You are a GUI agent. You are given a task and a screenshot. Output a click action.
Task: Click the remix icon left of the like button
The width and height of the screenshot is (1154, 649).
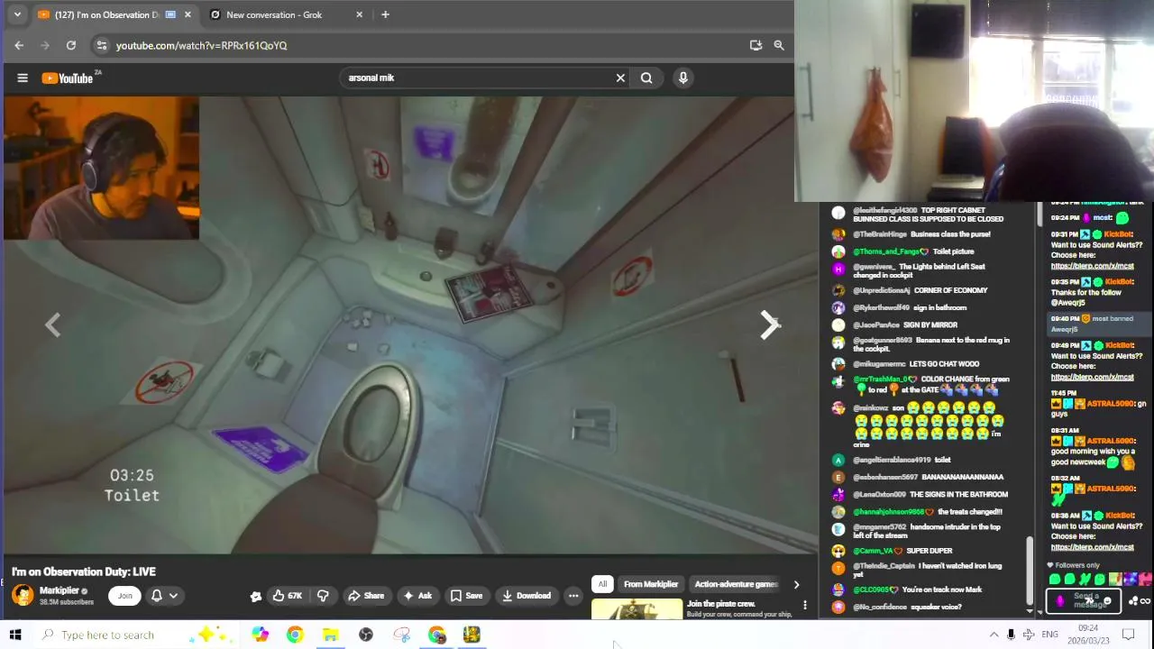[256, 596]
